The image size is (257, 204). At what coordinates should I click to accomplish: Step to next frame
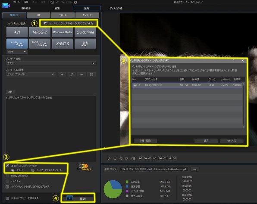[127, 158]
